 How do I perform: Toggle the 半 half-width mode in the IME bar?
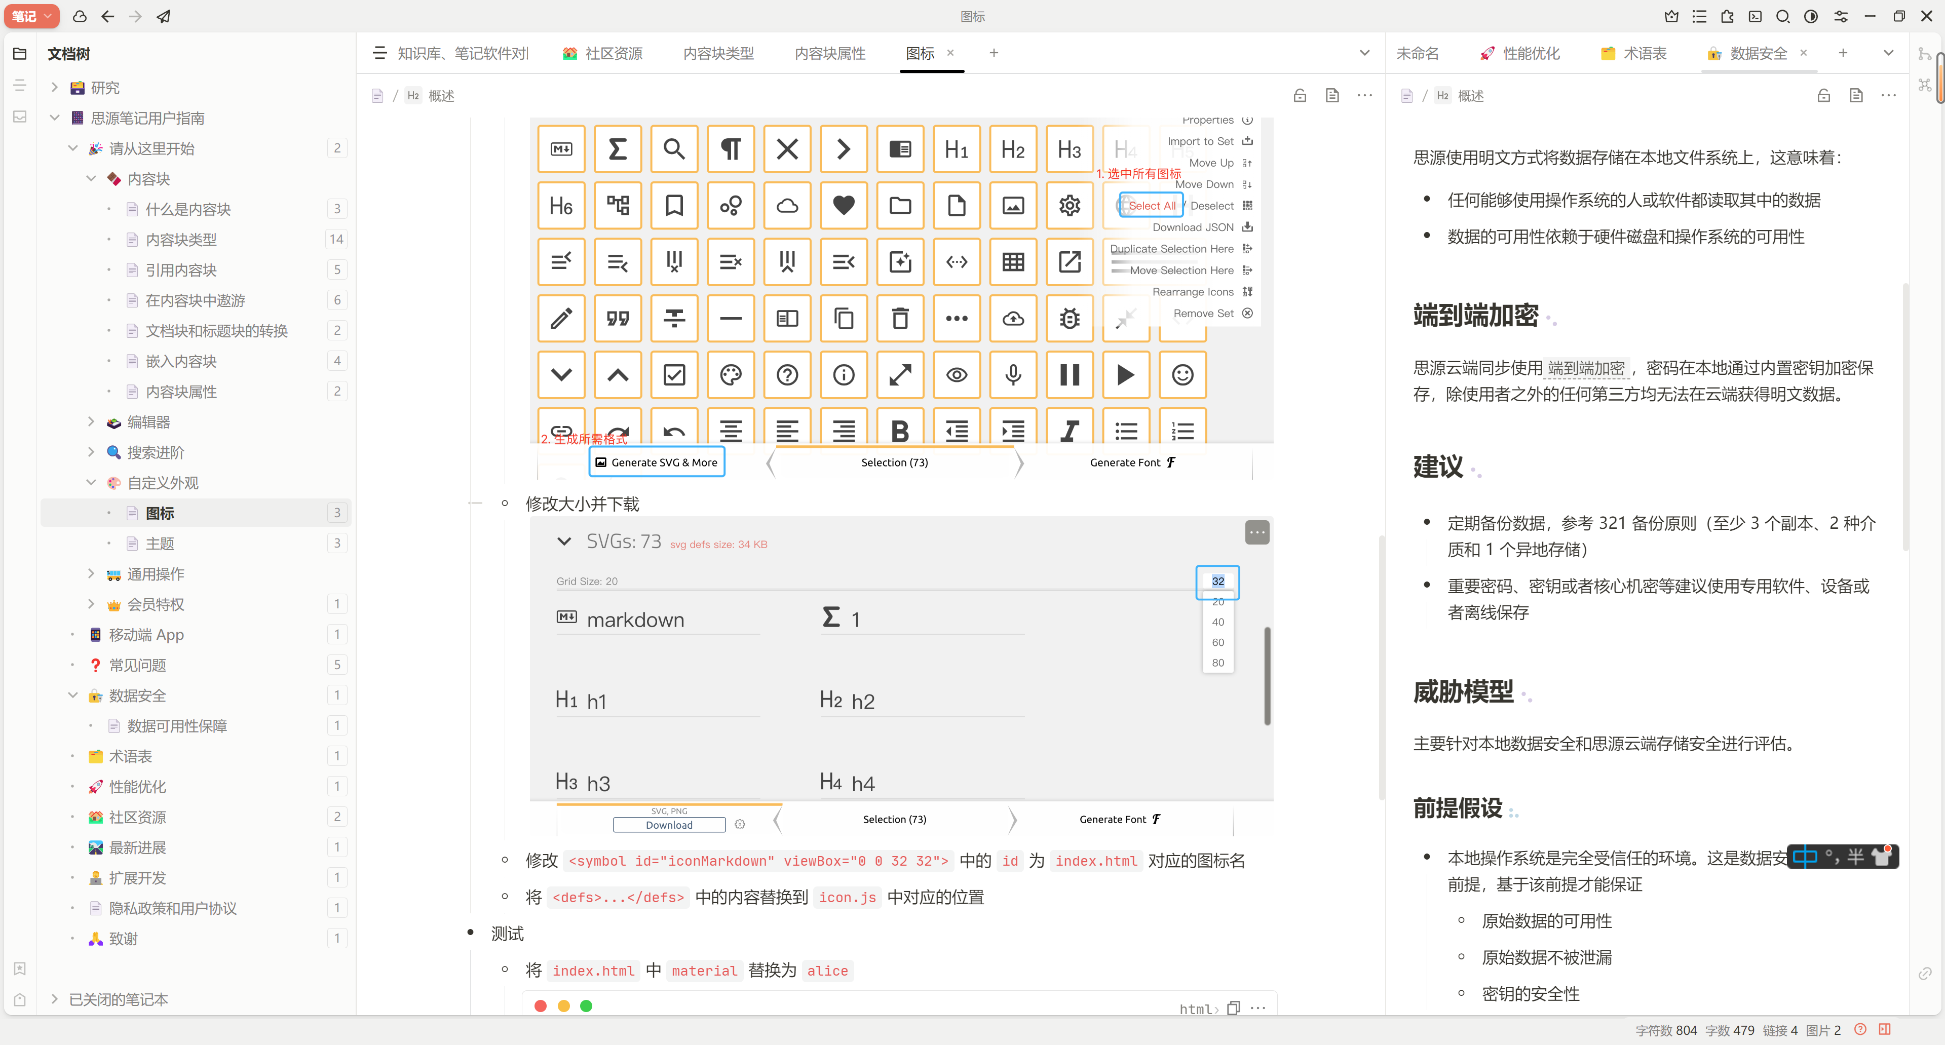click(1855, 857)
